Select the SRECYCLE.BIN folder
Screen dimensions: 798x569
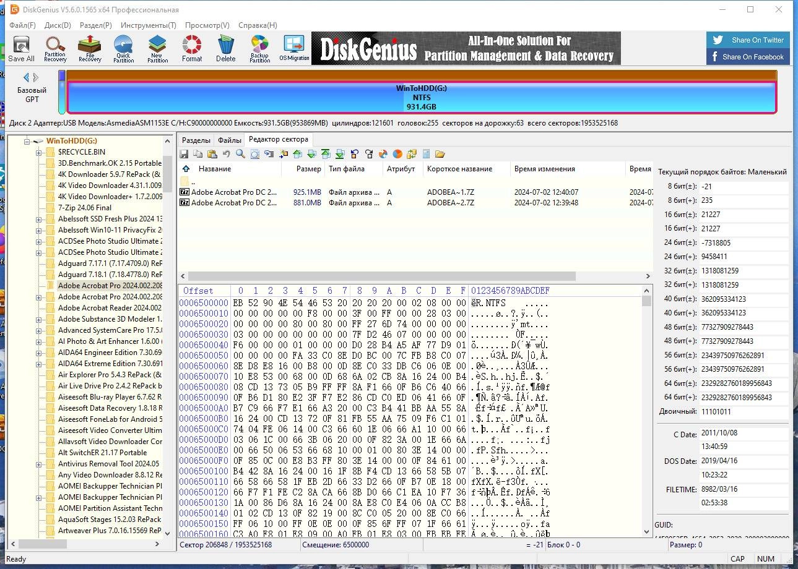tap(83, 152)
